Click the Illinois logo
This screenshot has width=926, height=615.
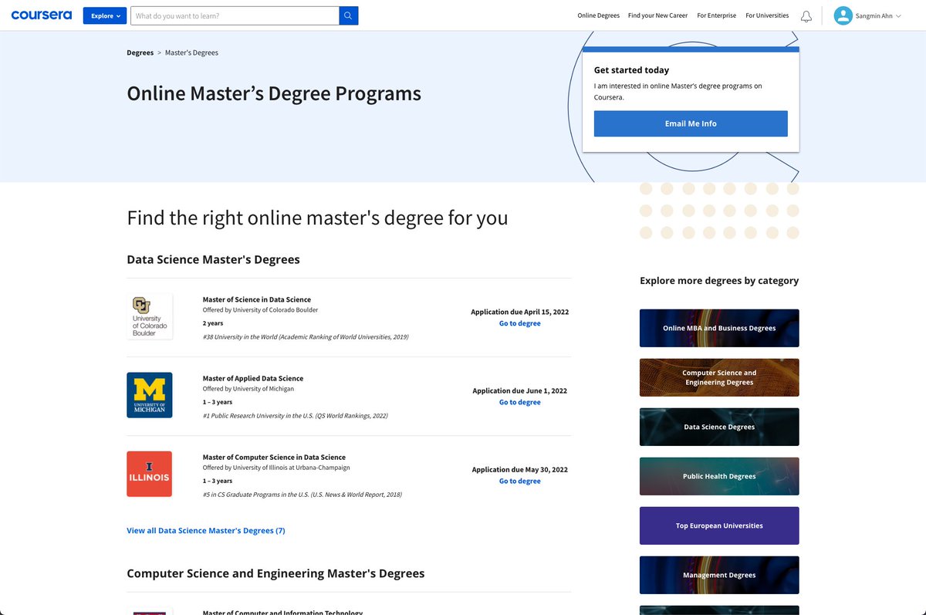point(149,474)
